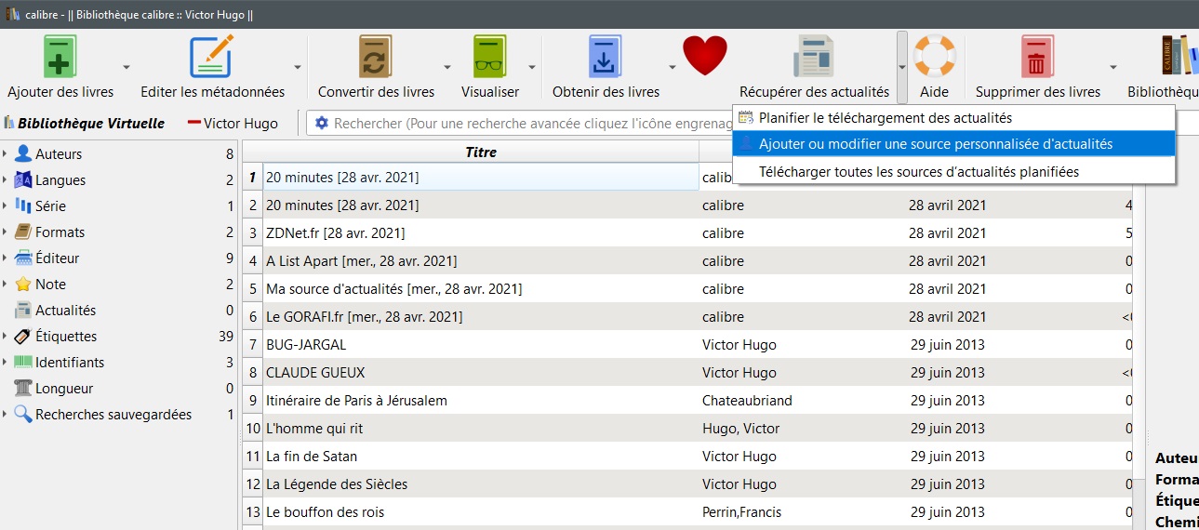Toggle dropdown arrow beside Récupérer des actualités

901,67
